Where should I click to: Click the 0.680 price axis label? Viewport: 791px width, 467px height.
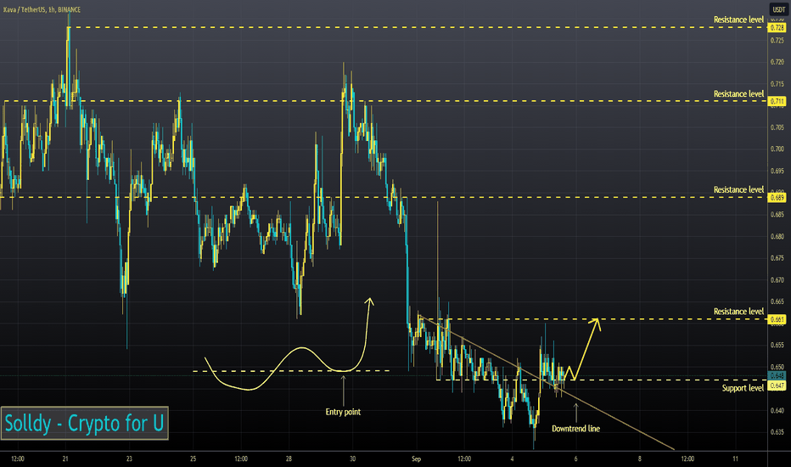click(777, 236)
